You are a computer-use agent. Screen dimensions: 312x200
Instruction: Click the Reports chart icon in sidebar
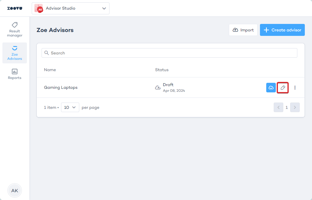point(15,72)
